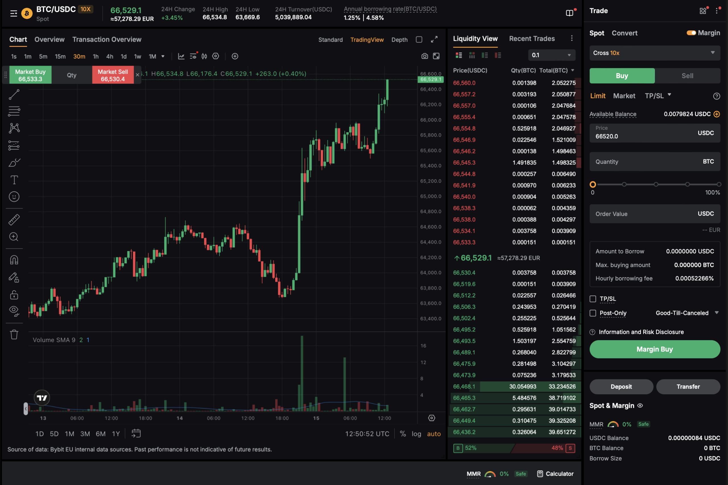The height and width of the screenshot is (485, 728).
Task: Click the Margin Buy button
Action: pos(655,349)
